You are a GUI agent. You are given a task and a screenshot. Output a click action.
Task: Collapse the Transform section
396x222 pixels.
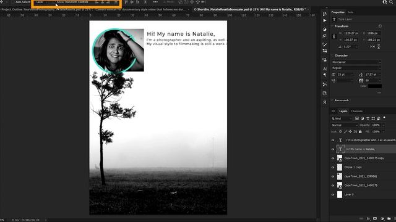point(332,26)
